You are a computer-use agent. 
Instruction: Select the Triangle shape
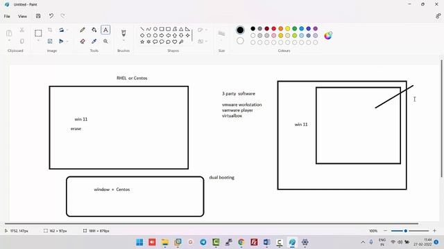pos(181,29)
